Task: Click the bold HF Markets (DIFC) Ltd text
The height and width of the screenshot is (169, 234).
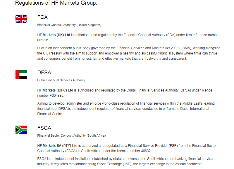Action: [x=55, y=90]
